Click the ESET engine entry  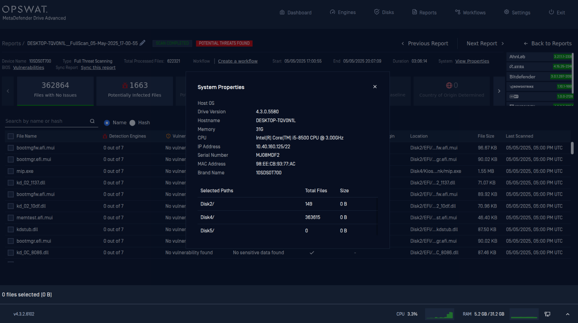click(x=539, y=96)
